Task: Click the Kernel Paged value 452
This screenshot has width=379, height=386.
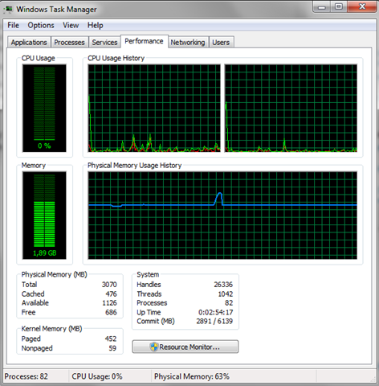Action: (x=111, y=339)
